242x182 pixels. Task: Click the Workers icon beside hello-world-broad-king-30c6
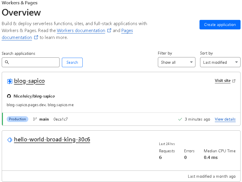[x=10, y=140]
